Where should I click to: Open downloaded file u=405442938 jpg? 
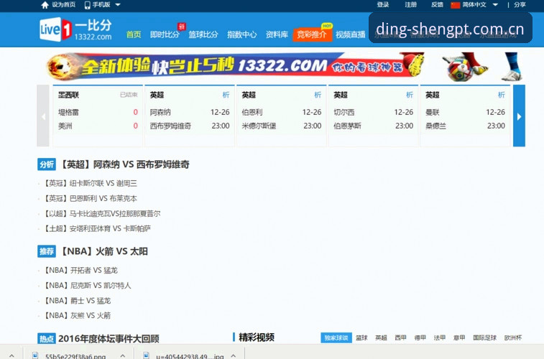point(190,356)
